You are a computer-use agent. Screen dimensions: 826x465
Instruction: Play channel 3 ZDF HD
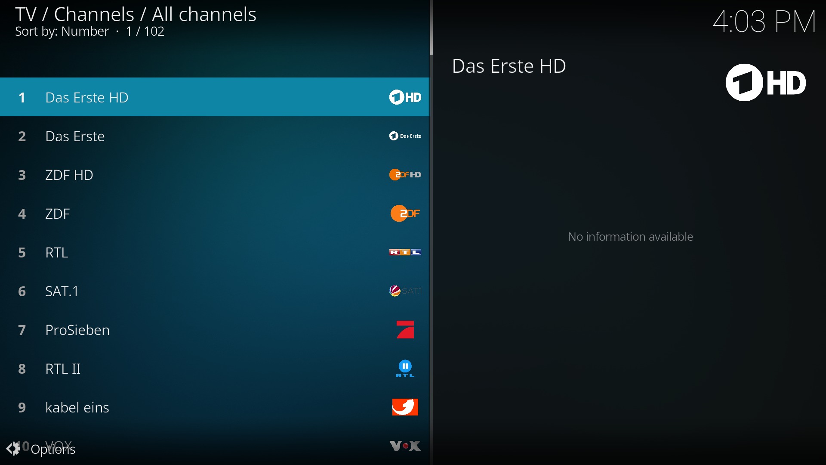pyautogui.click(x=69, y=175)
